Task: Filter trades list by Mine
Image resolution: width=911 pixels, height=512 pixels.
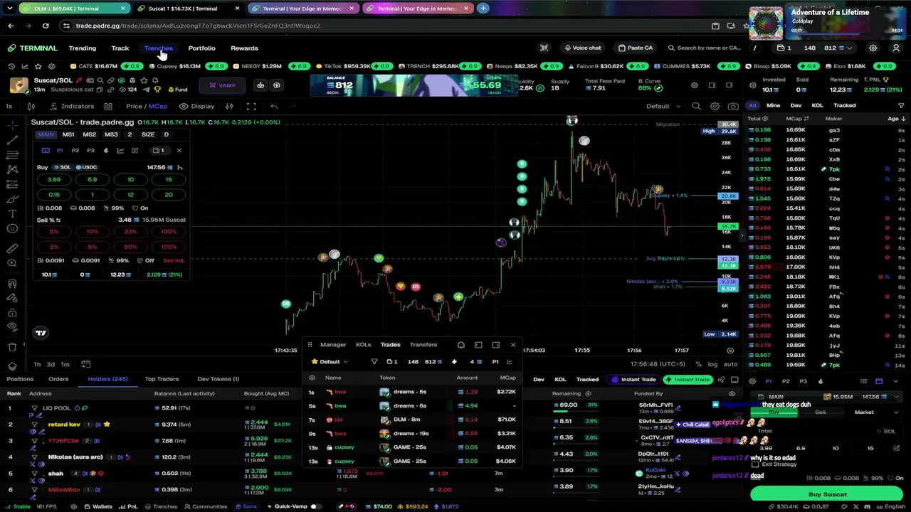Action: [x=773, y=105]
